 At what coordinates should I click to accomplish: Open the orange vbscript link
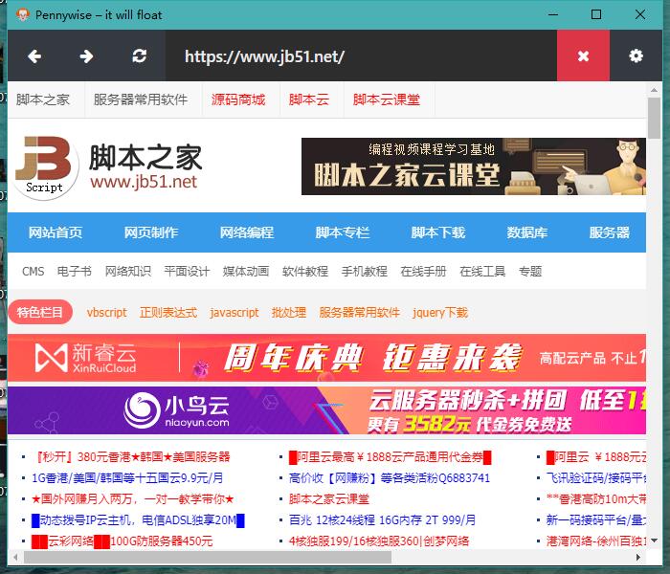tap(106, 313)
